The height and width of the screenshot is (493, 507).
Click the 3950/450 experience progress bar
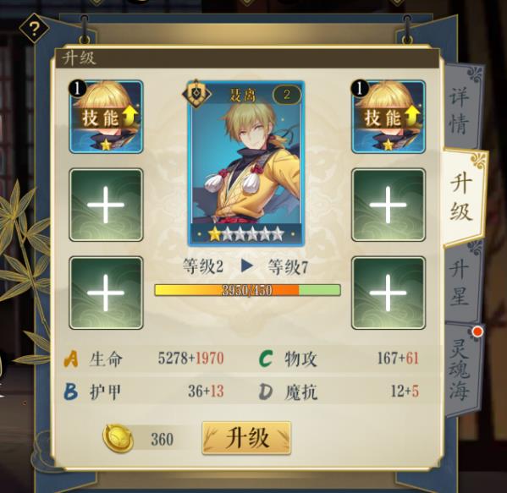(247, 290)
